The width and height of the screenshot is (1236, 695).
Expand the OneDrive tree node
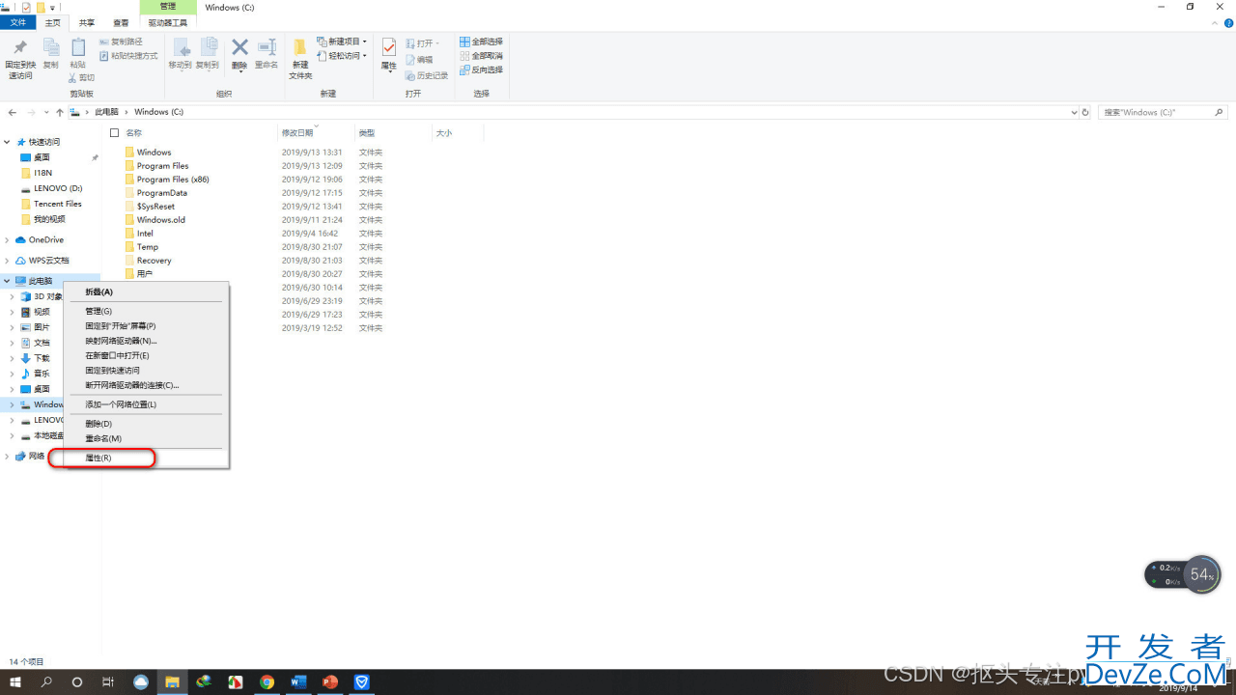(7, 240)
